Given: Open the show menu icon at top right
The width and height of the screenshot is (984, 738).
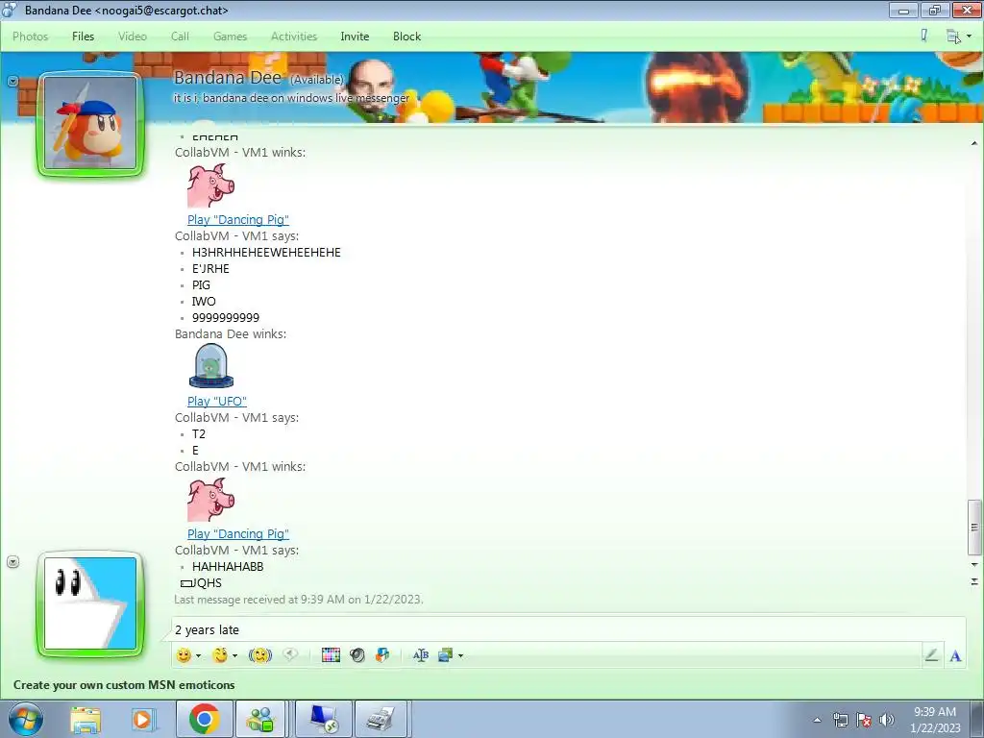Looking at the screenshot, I should click(x=958, y=37).
